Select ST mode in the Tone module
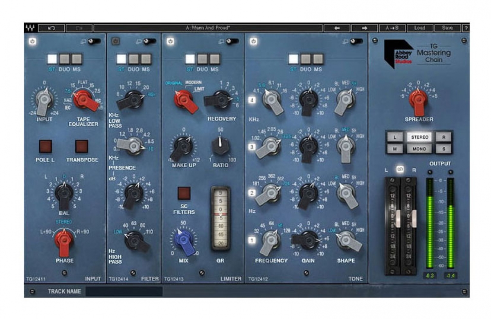The width and height of the screenshot is (491, 319). (x=293, y=59)
